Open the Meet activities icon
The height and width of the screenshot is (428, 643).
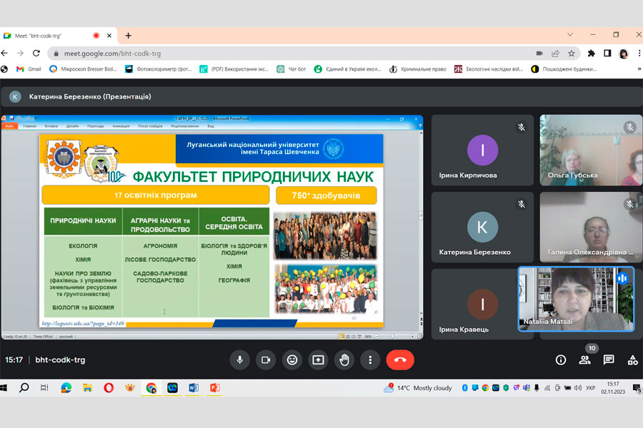(632, 360)
